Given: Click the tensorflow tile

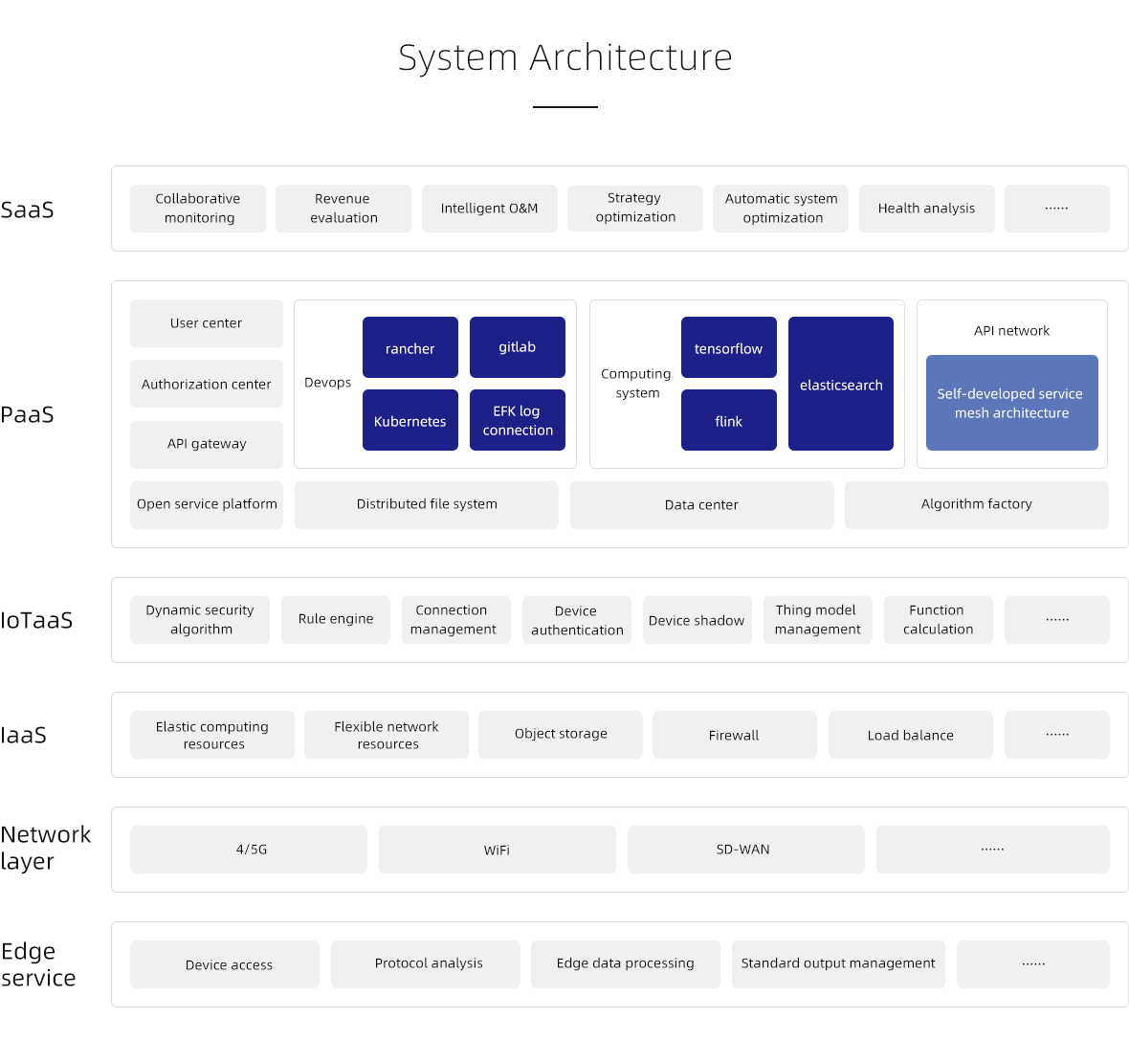Looking at the screenshot, I should click(728, 348).
